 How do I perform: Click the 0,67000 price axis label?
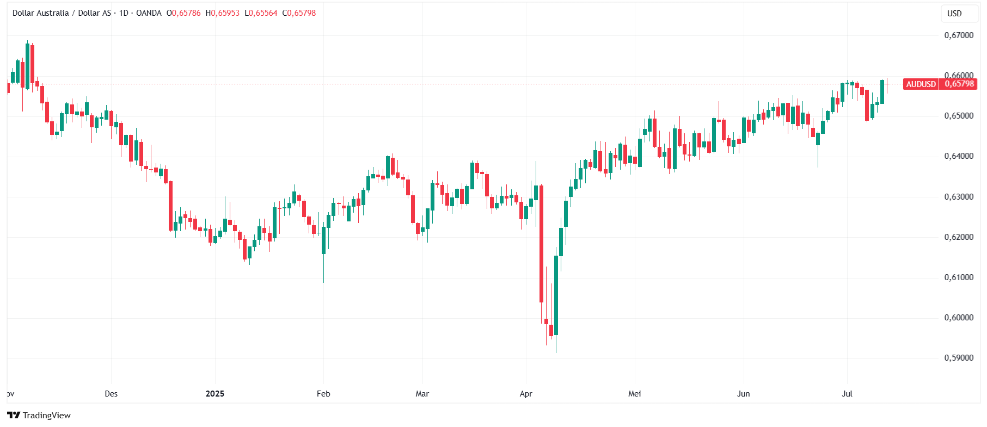tap(959, 35)
